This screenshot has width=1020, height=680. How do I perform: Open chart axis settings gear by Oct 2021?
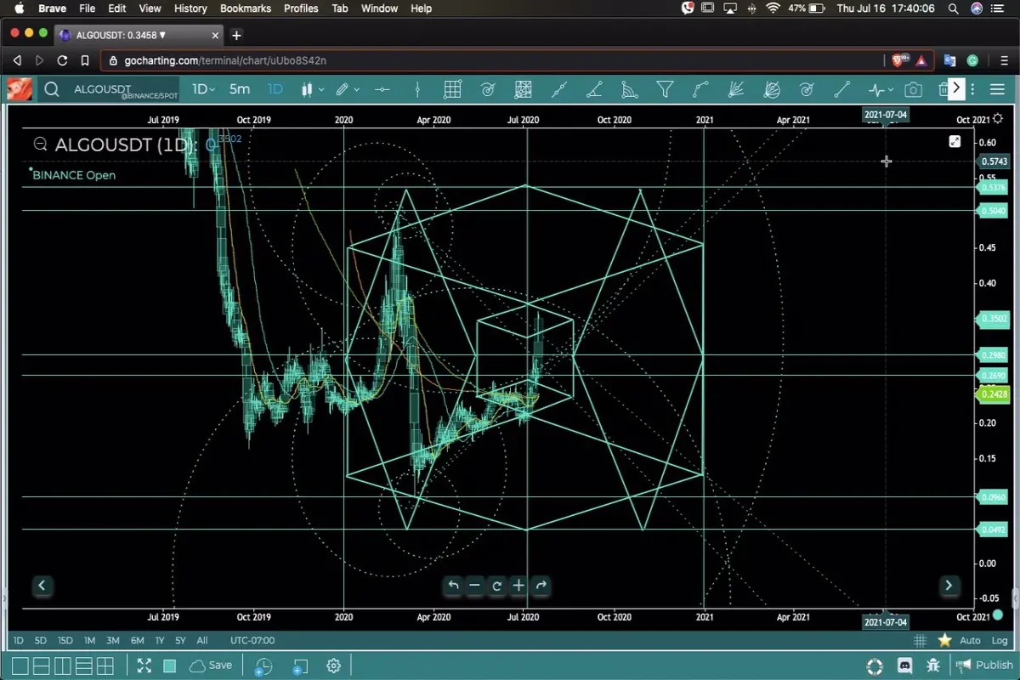[997, 120]
